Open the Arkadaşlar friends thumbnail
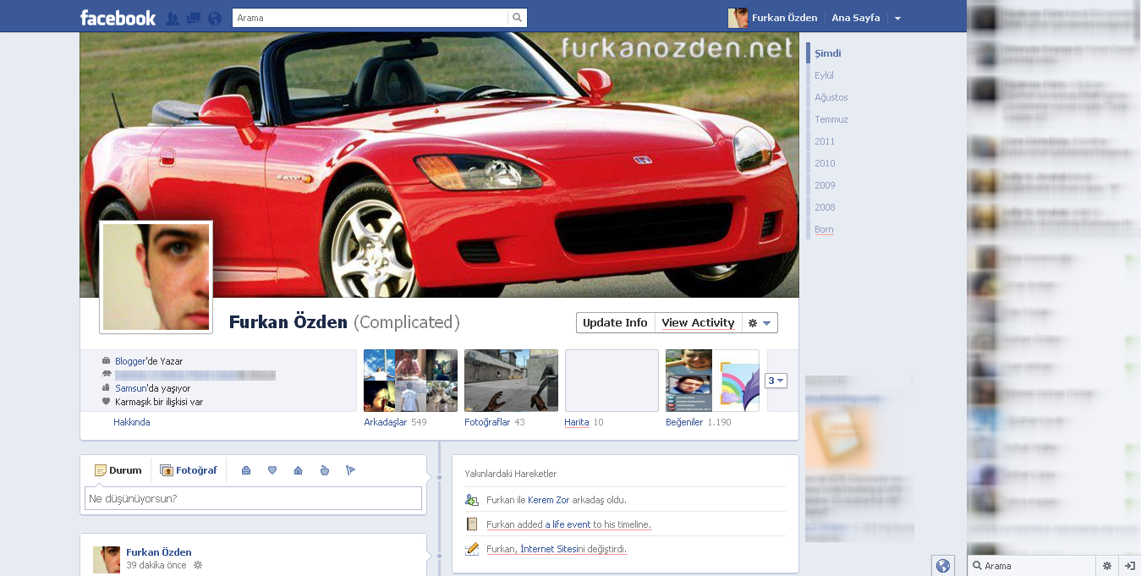Viewport: 1141px width, 576px height. 410,381
